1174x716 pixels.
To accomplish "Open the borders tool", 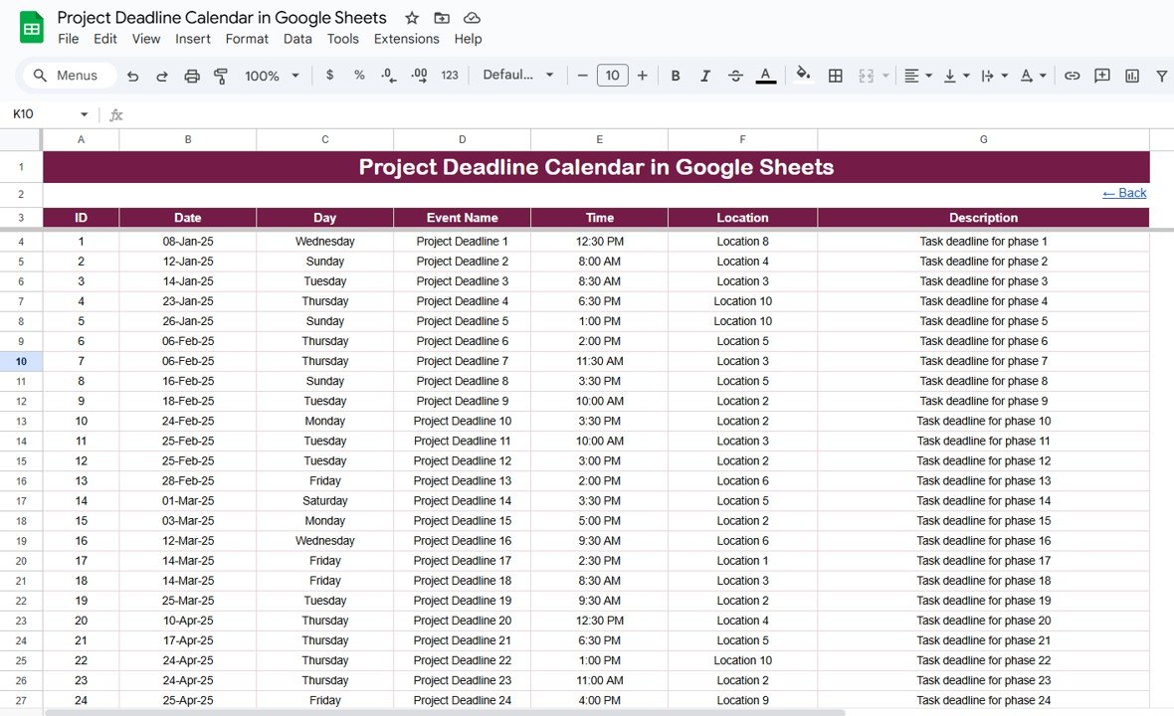I will tap(836, 76).
